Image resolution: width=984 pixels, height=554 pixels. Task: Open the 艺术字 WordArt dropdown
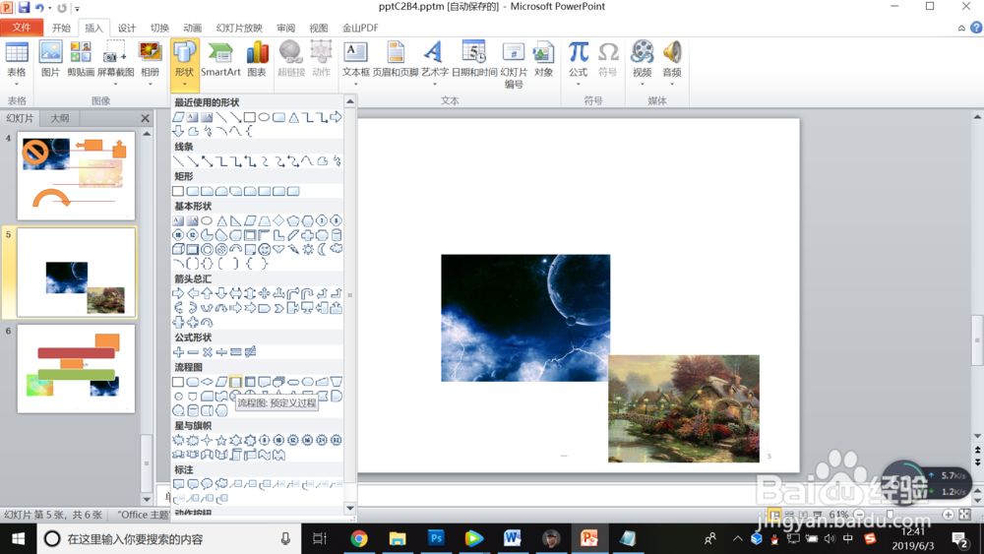[x=434, y=84]
